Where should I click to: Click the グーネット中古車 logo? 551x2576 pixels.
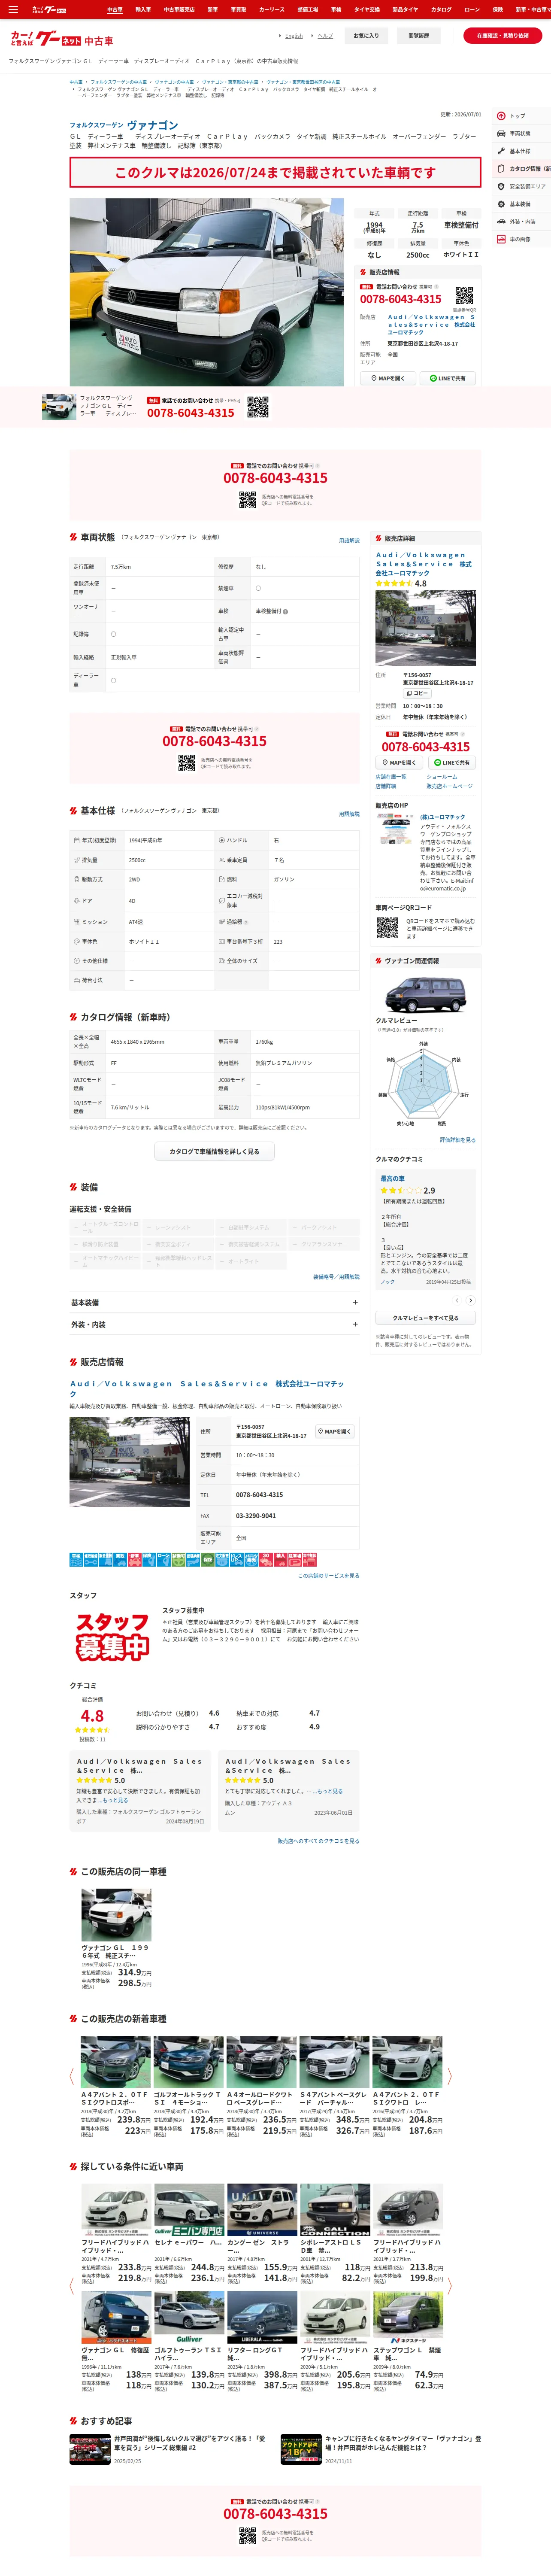point(61,39)
